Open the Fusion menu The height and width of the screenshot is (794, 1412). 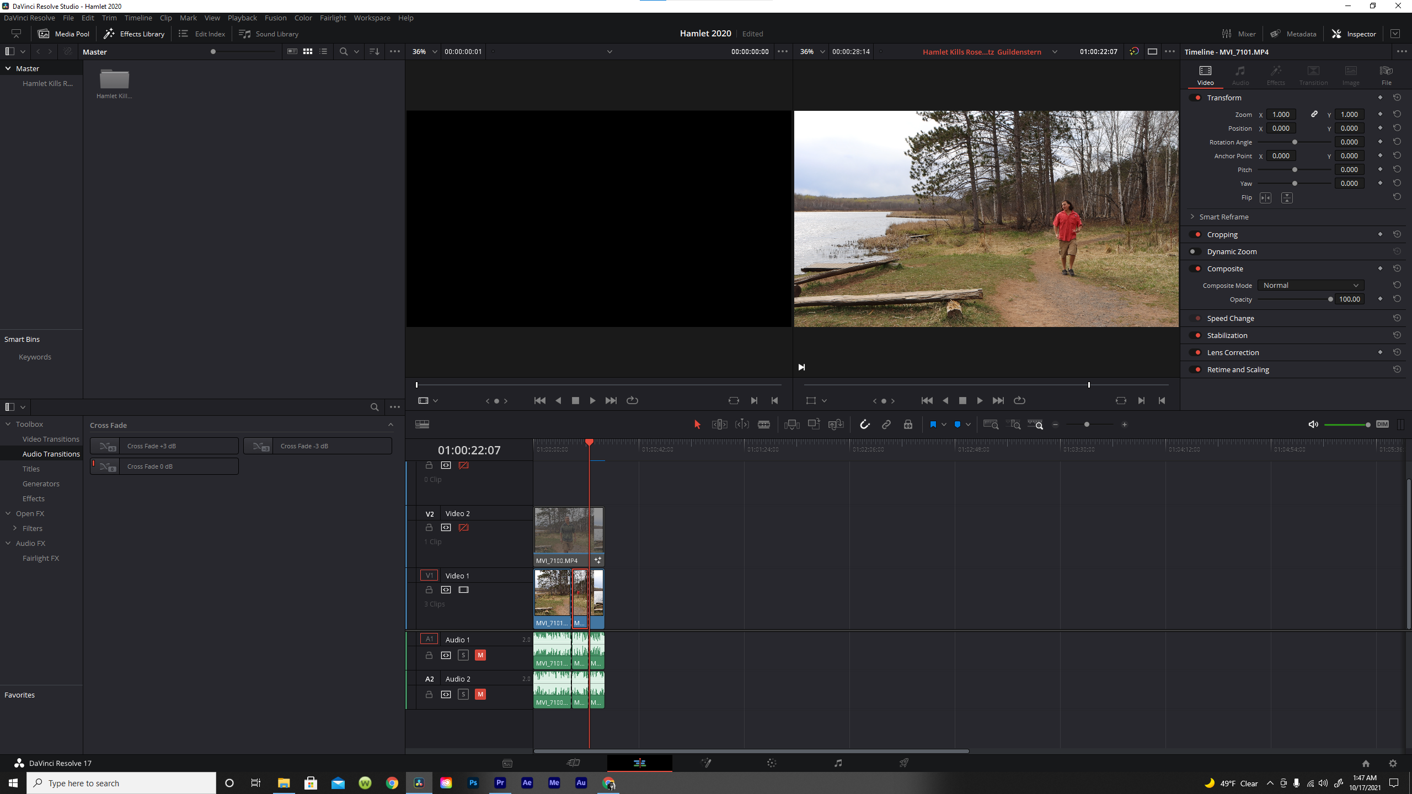coord(275,18)
